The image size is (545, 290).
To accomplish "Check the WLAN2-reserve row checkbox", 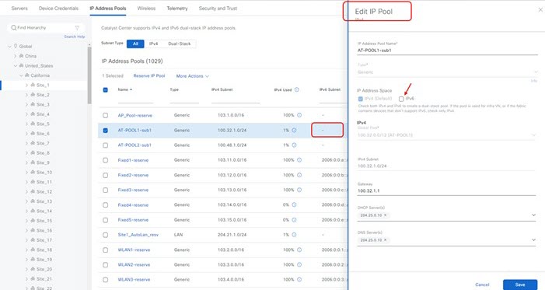I will [x=105, y=264].
